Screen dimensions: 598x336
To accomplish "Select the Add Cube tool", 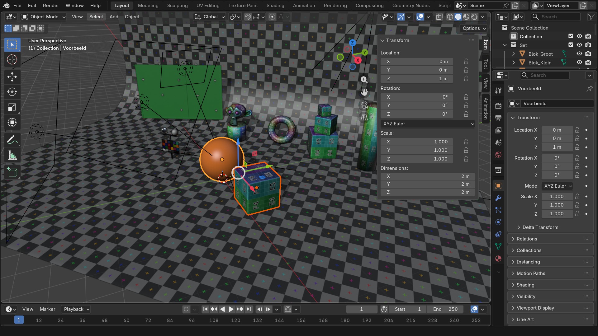I will tap(12, 172).
